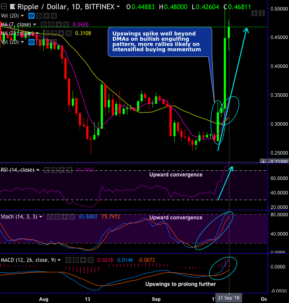
Task: Expand the RSI (14, close) dropdown arrow
Action: click(x=38, y=170)
